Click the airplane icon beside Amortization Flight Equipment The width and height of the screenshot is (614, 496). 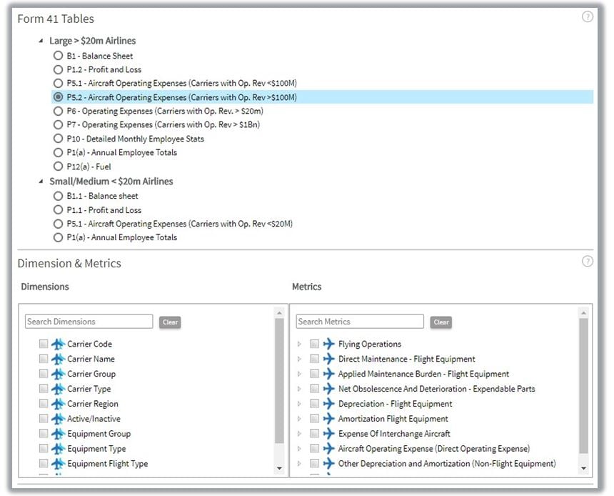click(x=328, y=419)
